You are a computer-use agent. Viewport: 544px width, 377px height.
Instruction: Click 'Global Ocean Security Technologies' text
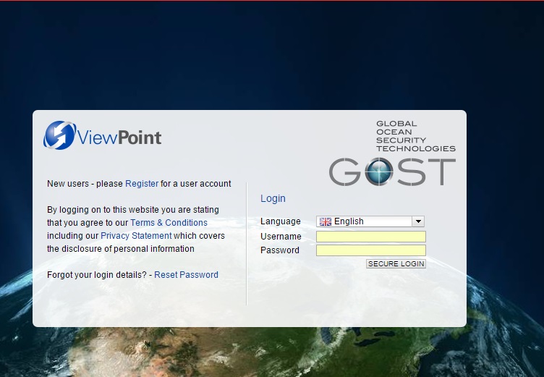point(416,136)
